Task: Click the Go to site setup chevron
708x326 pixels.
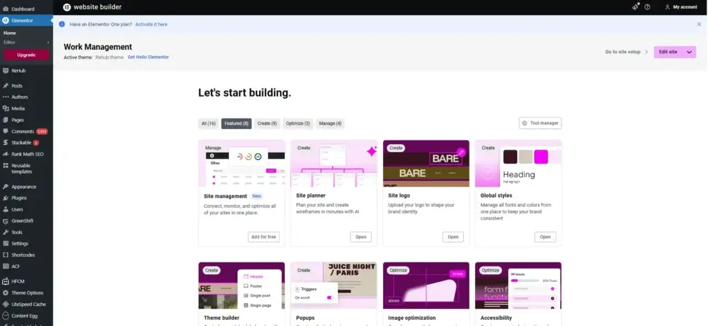Action: [646, 52]
